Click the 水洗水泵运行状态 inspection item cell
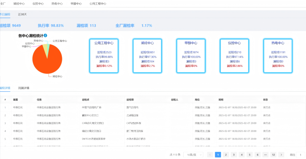The image size is (306, 159). (136, 139)
